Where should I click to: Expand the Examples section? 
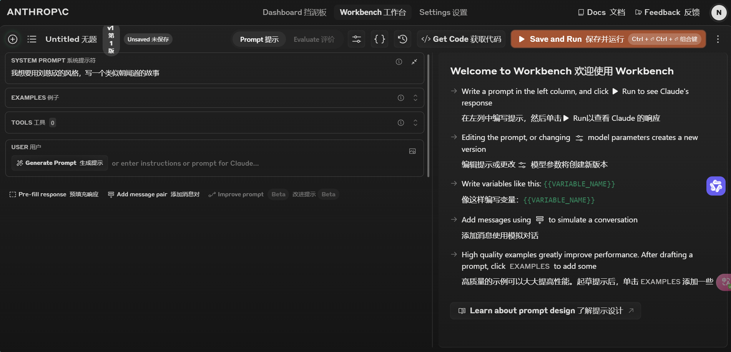(x=415, y=98)
